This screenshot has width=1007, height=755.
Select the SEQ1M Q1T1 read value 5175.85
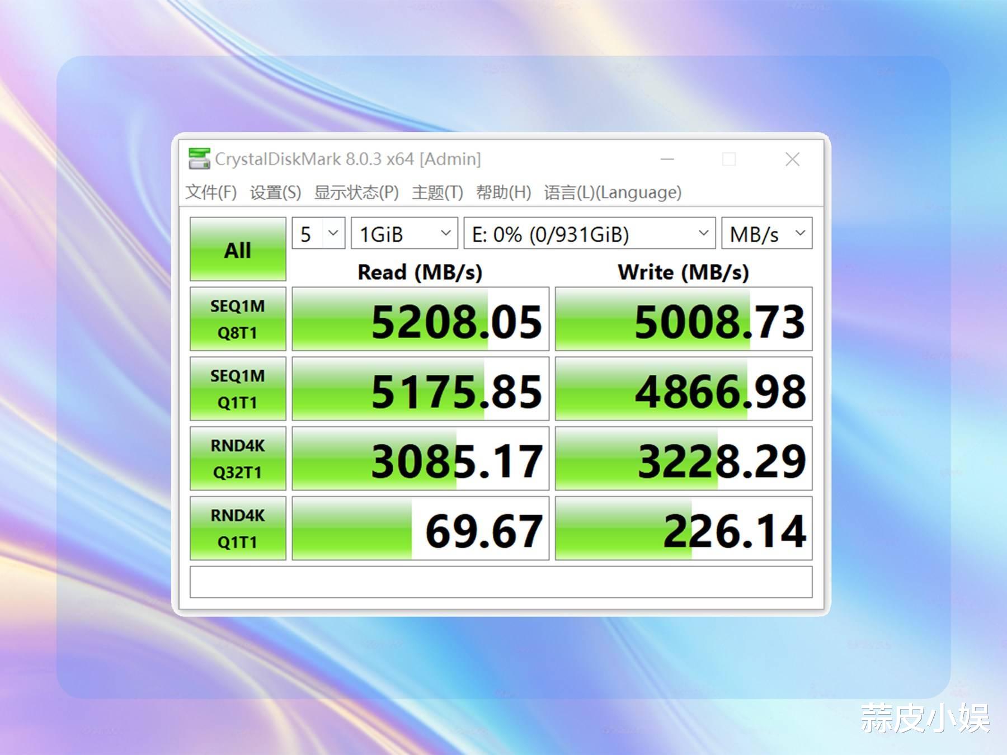tap(421, 389)
